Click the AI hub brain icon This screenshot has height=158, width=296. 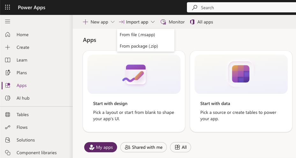[8, 98]
